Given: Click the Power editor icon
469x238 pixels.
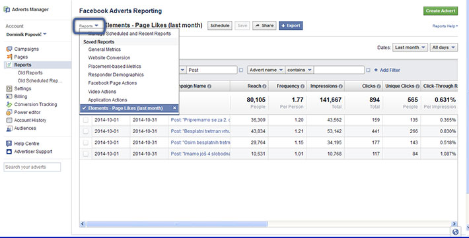Looking at the screenshot, I should pyautogui.click(x=9, y=112).
